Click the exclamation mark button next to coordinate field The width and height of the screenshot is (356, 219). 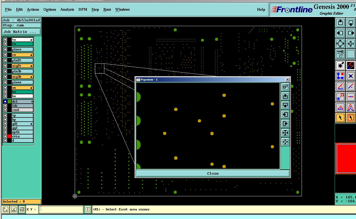(x=88, y=209)
